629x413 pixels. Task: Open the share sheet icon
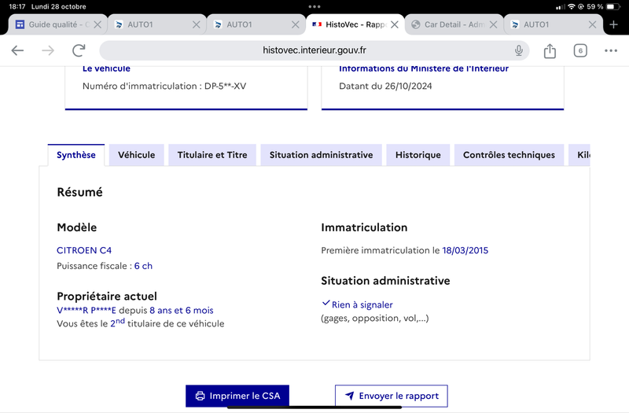tap(550, 50)
